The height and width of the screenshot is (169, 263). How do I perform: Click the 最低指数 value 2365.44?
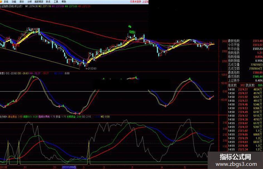(258, 77)
